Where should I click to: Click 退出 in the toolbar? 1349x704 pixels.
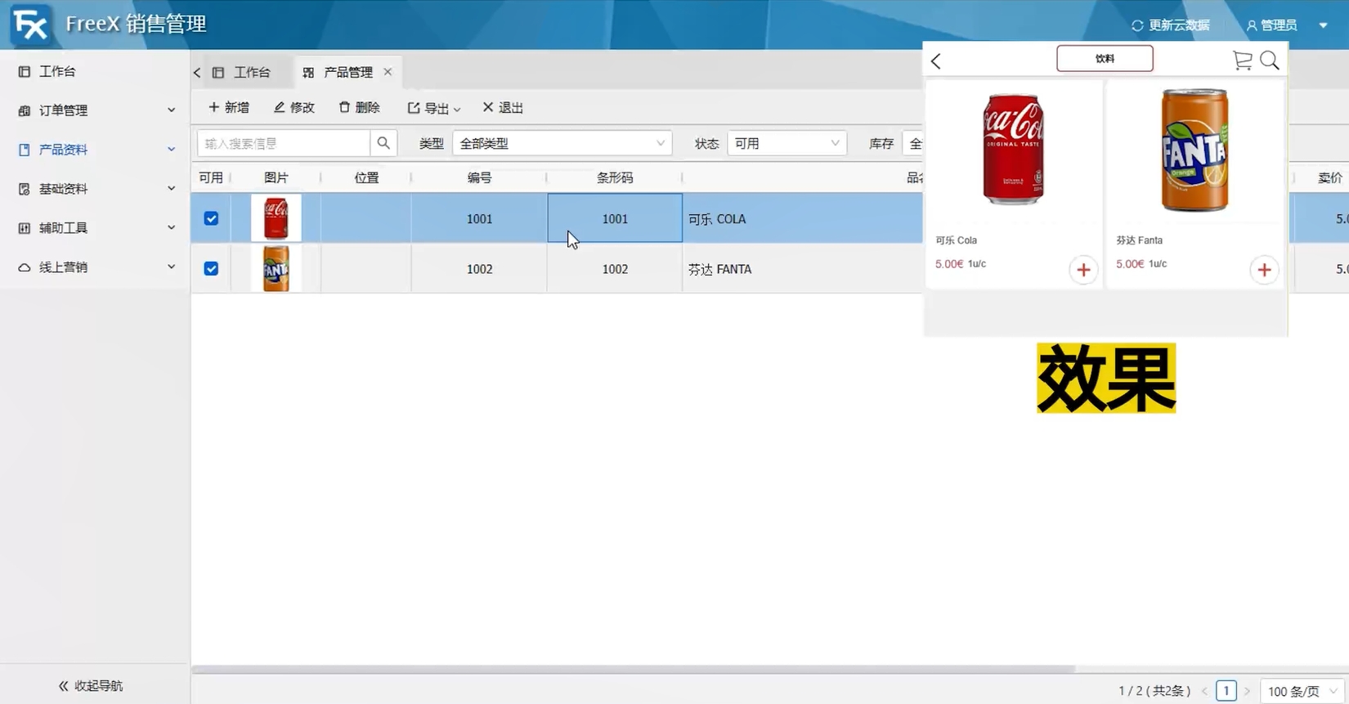[x=503, y=108]
